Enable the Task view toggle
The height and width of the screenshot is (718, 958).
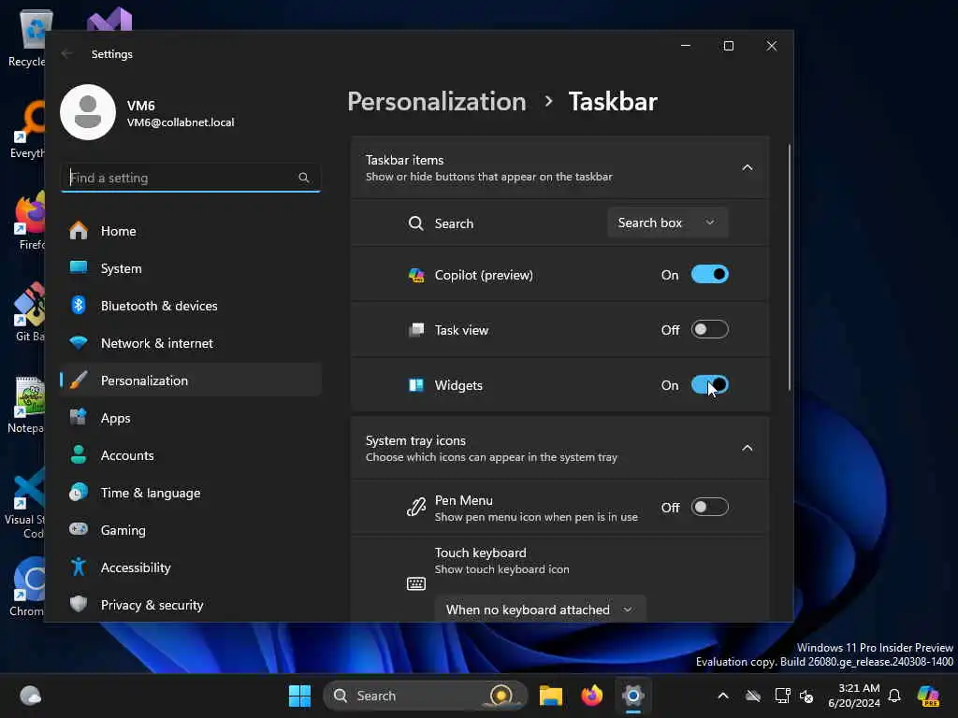coord(709,330)
